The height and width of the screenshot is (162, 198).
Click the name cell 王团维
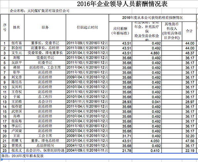coord(16,102)
